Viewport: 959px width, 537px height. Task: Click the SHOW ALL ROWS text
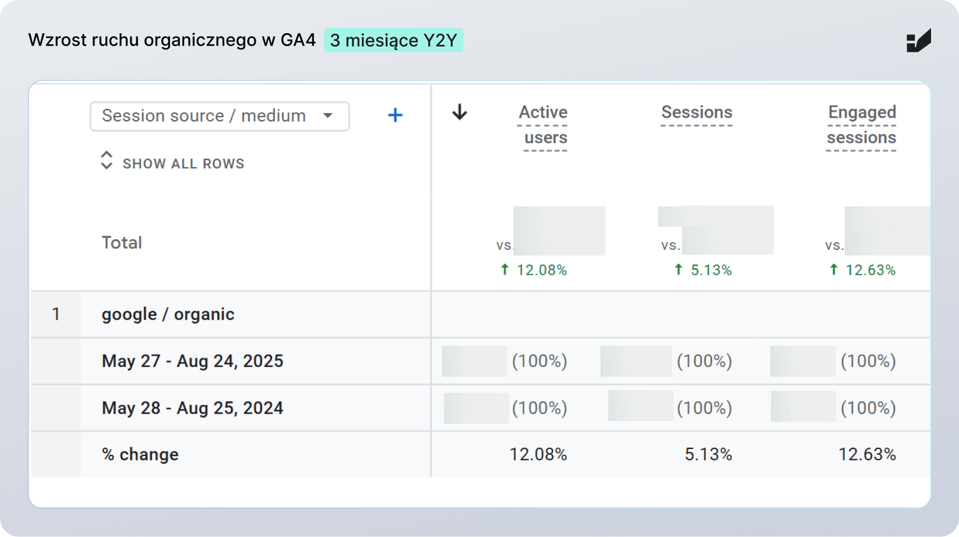point(184,164)
